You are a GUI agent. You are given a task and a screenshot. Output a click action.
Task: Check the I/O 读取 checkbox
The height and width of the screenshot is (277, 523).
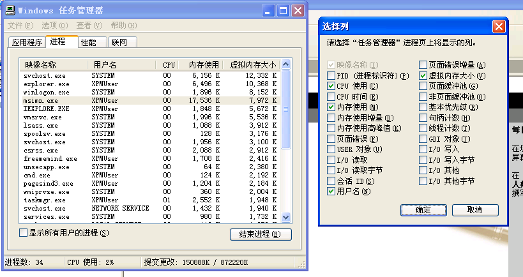pos(331,160)
